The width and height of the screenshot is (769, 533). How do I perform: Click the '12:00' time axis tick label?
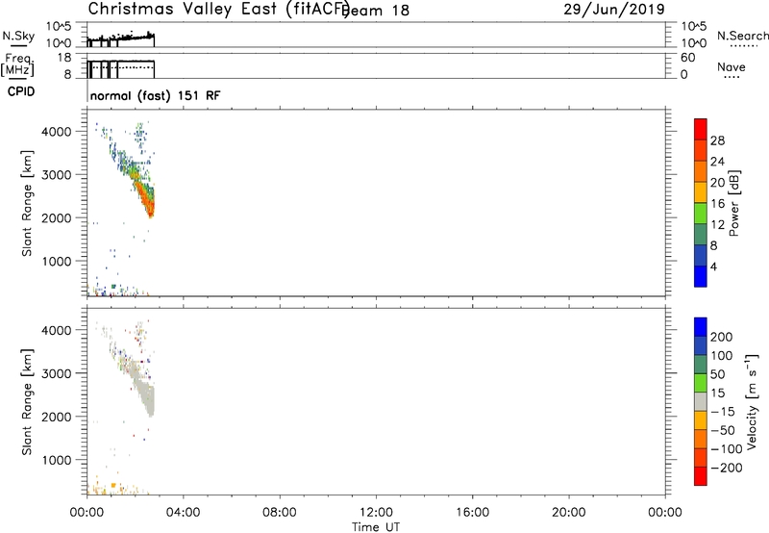[x=376, y=513]
